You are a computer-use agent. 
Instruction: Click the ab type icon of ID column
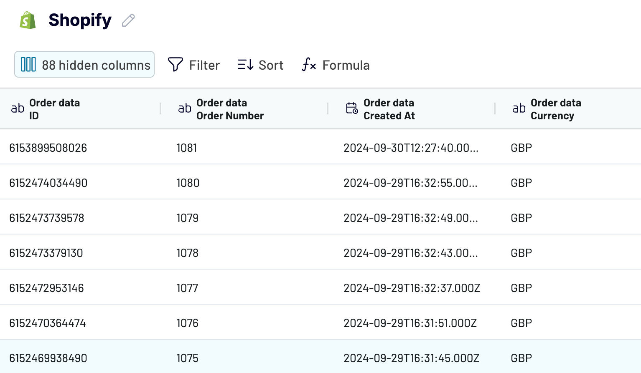coord(18,108)
